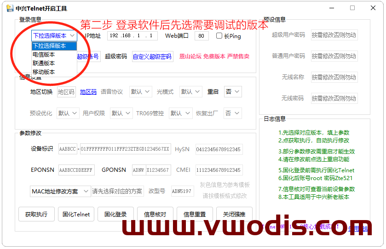This screenshot has height=249, width=386.
Task: Click log line 1.先选择对应版本，填上参数
Action: click(314, 133)
